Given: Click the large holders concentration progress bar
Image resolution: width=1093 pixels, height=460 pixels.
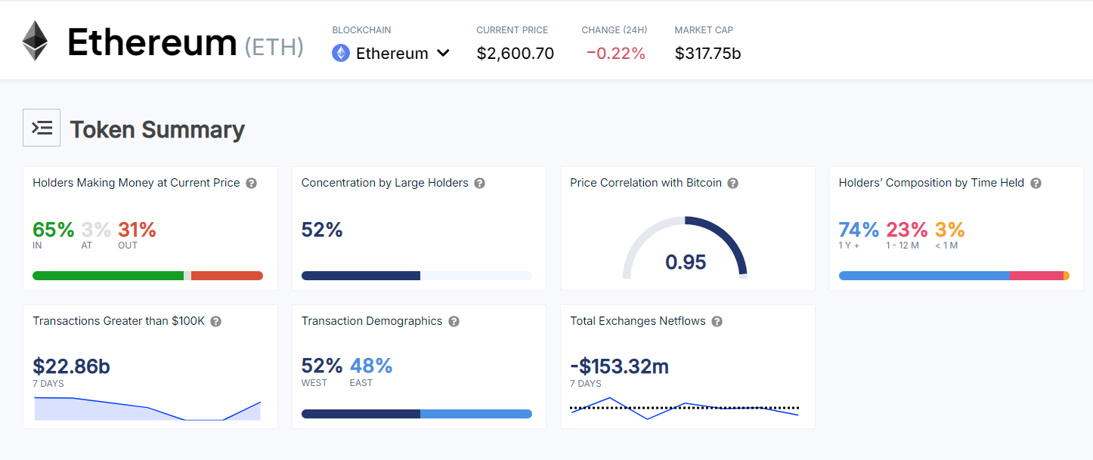Looking at the screenshot, I should 416,276.
